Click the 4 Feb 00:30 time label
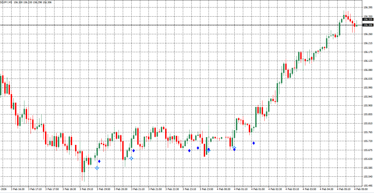Image resolution: width=374 pixels, height=193 pixels. coord(224,189)
